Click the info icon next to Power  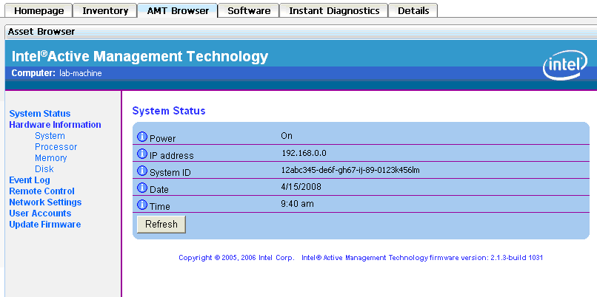[x=143, y=137]
